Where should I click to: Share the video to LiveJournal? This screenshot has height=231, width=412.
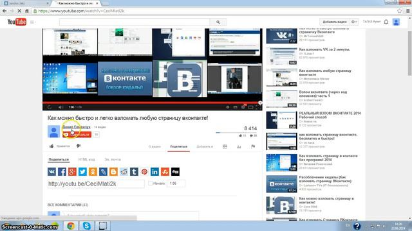tap(103, 172)
